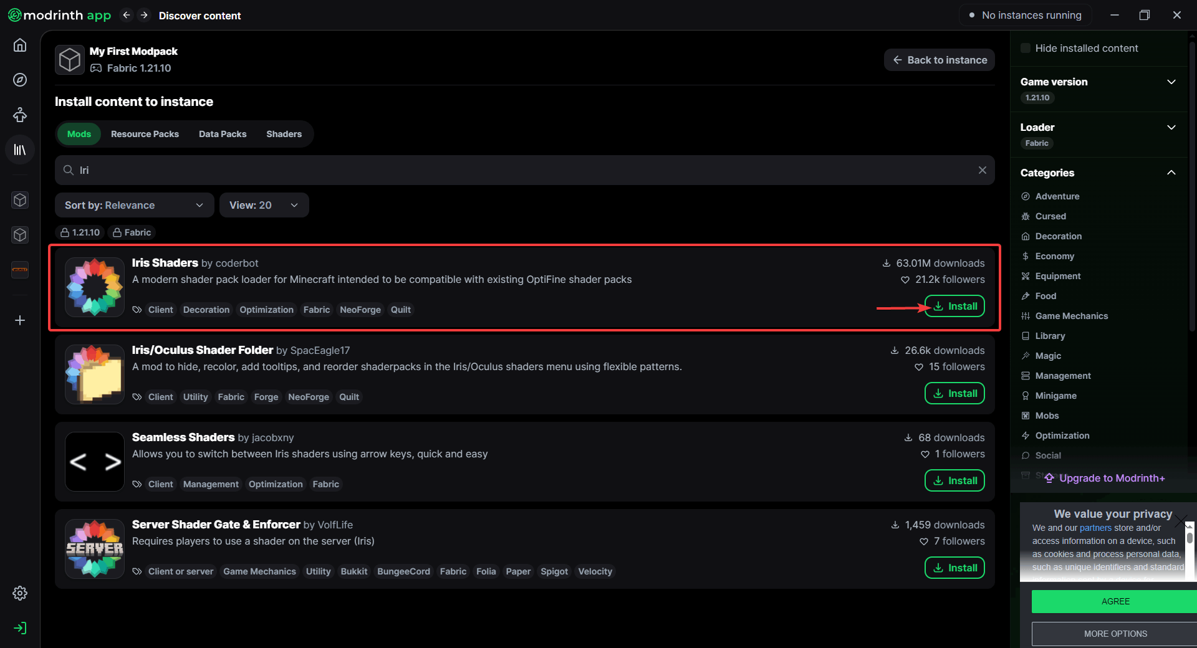
Task: Clear the search field with X icon
Action: (982, 170)
